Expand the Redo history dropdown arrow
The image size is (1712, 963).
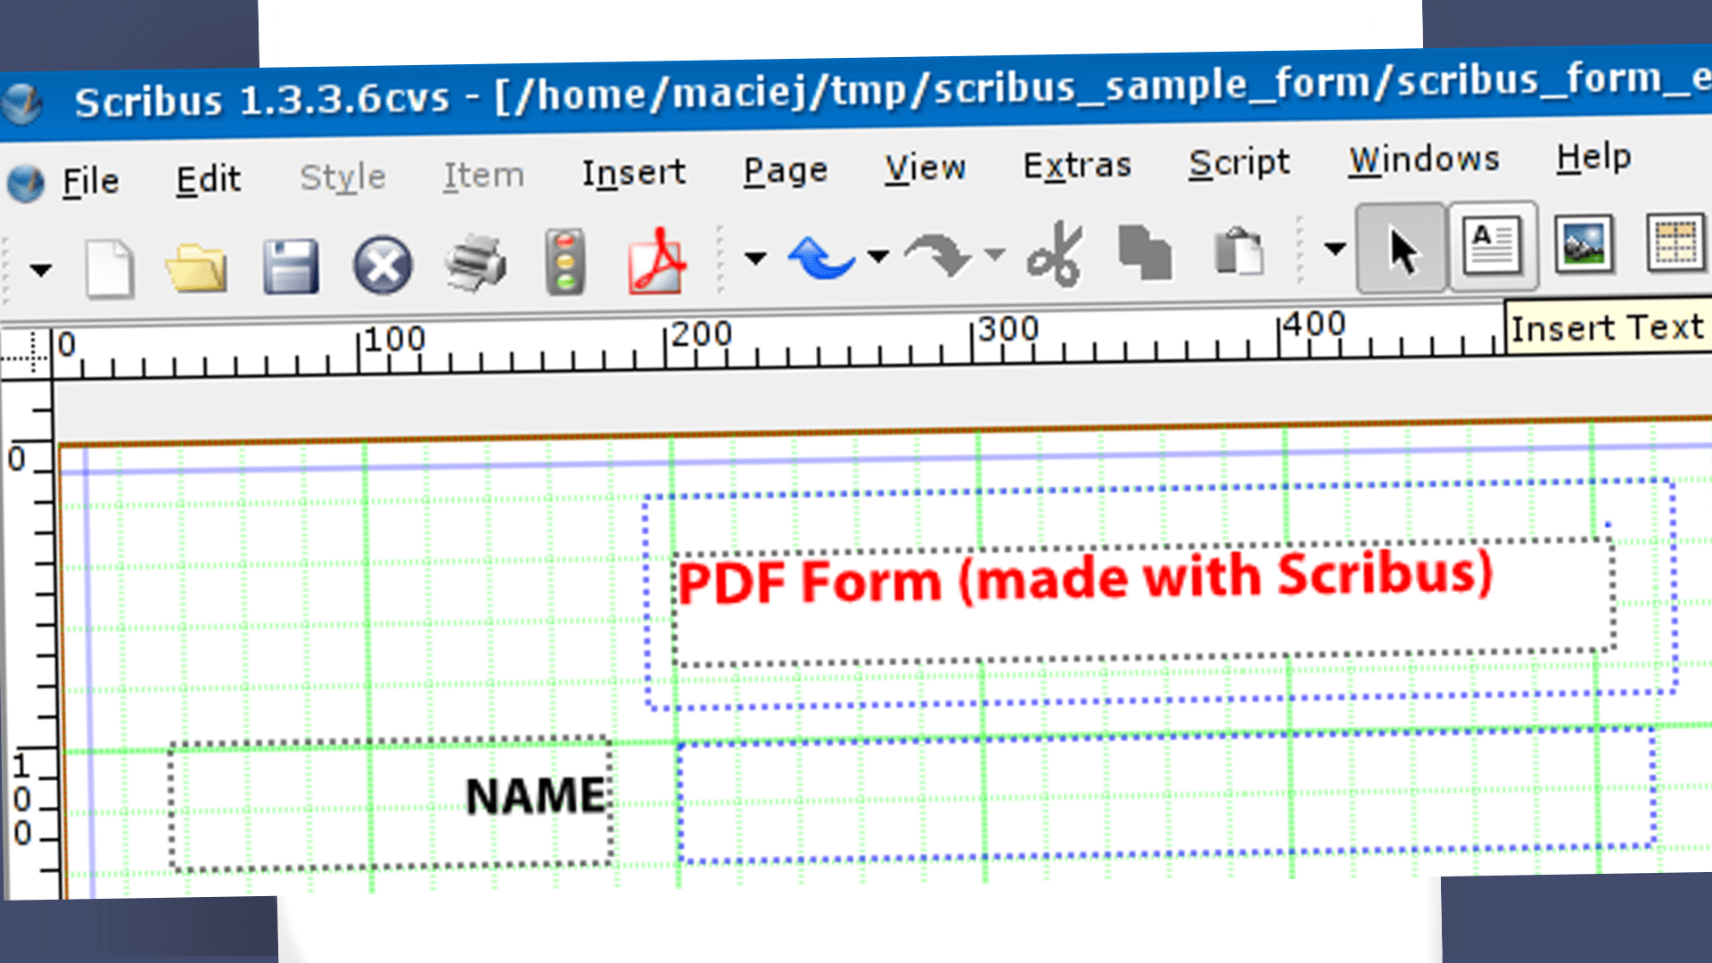[x=995, y=255]
